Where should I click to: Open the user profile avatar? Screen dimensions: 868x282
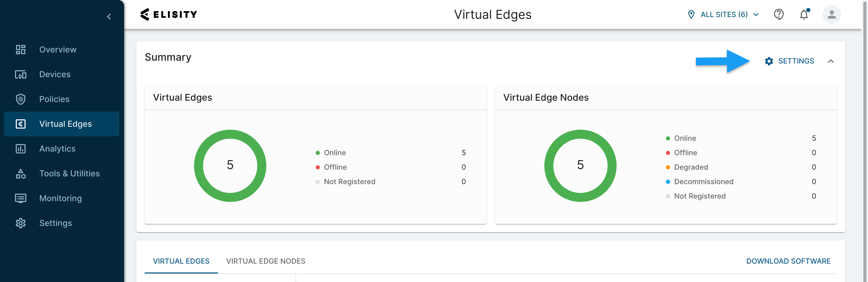tap(831, 14)
